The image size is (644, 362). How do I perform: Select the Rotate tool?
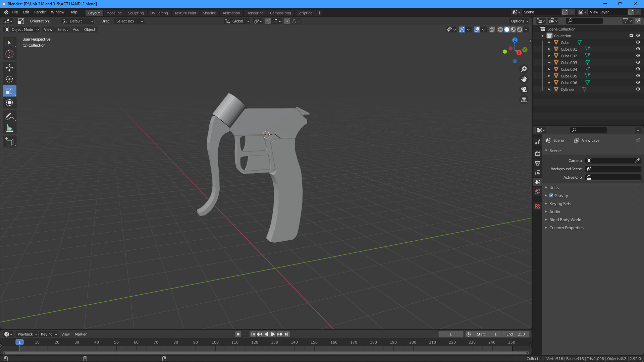pos(9,79)
